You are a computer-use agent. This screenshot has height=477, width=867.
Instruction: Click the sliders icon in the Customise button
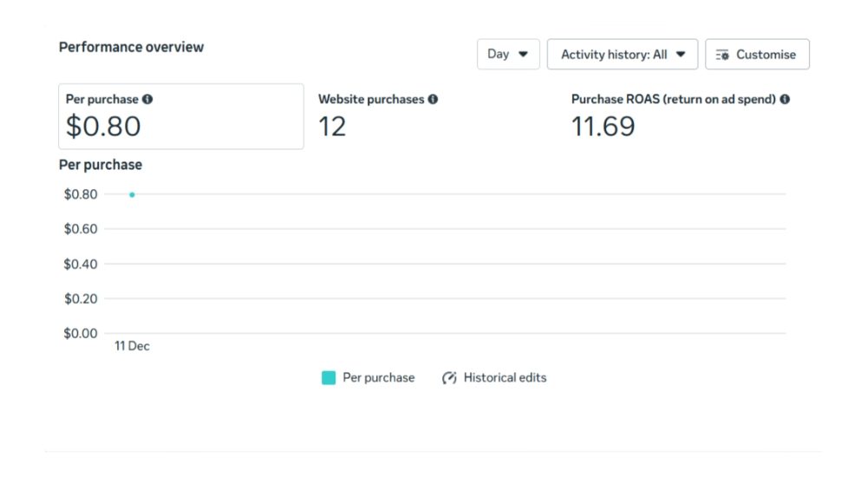pos(722,55)
